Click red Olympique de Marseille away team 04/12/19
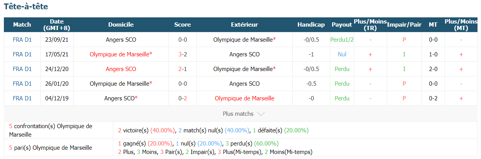Screen dimensions: 481x159 click(244, 98)
